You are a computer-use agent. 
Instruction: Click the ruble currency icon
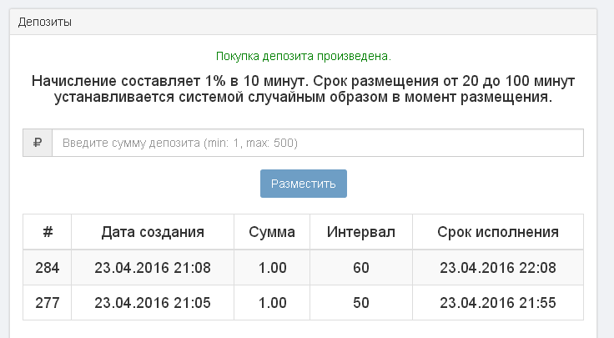pyautogui.click(x=38, y=143)
